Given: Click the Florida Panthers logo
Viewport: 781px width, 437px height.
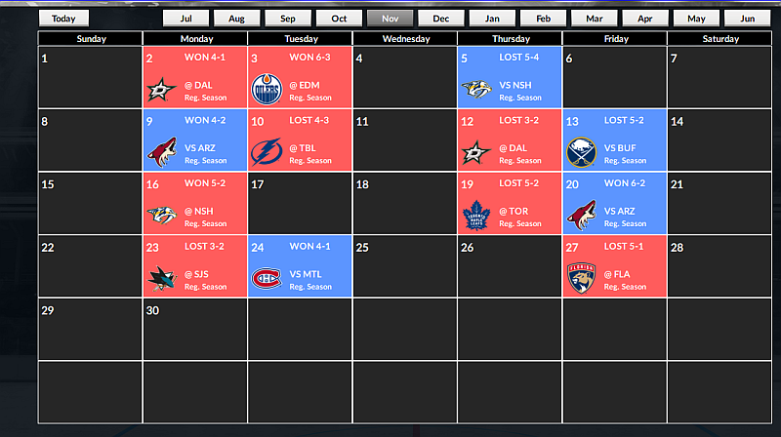Looking at the screenshot, I should 581,280.
